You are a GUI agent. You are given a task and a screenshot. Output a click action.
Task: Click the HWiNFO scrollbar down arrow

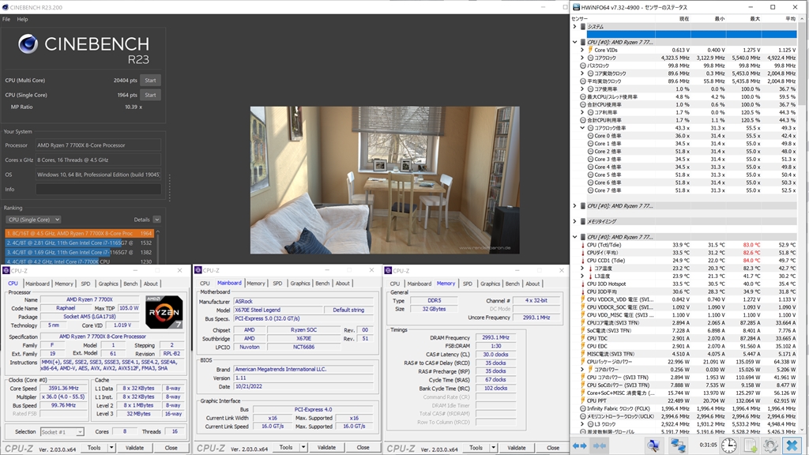point(801,431)
